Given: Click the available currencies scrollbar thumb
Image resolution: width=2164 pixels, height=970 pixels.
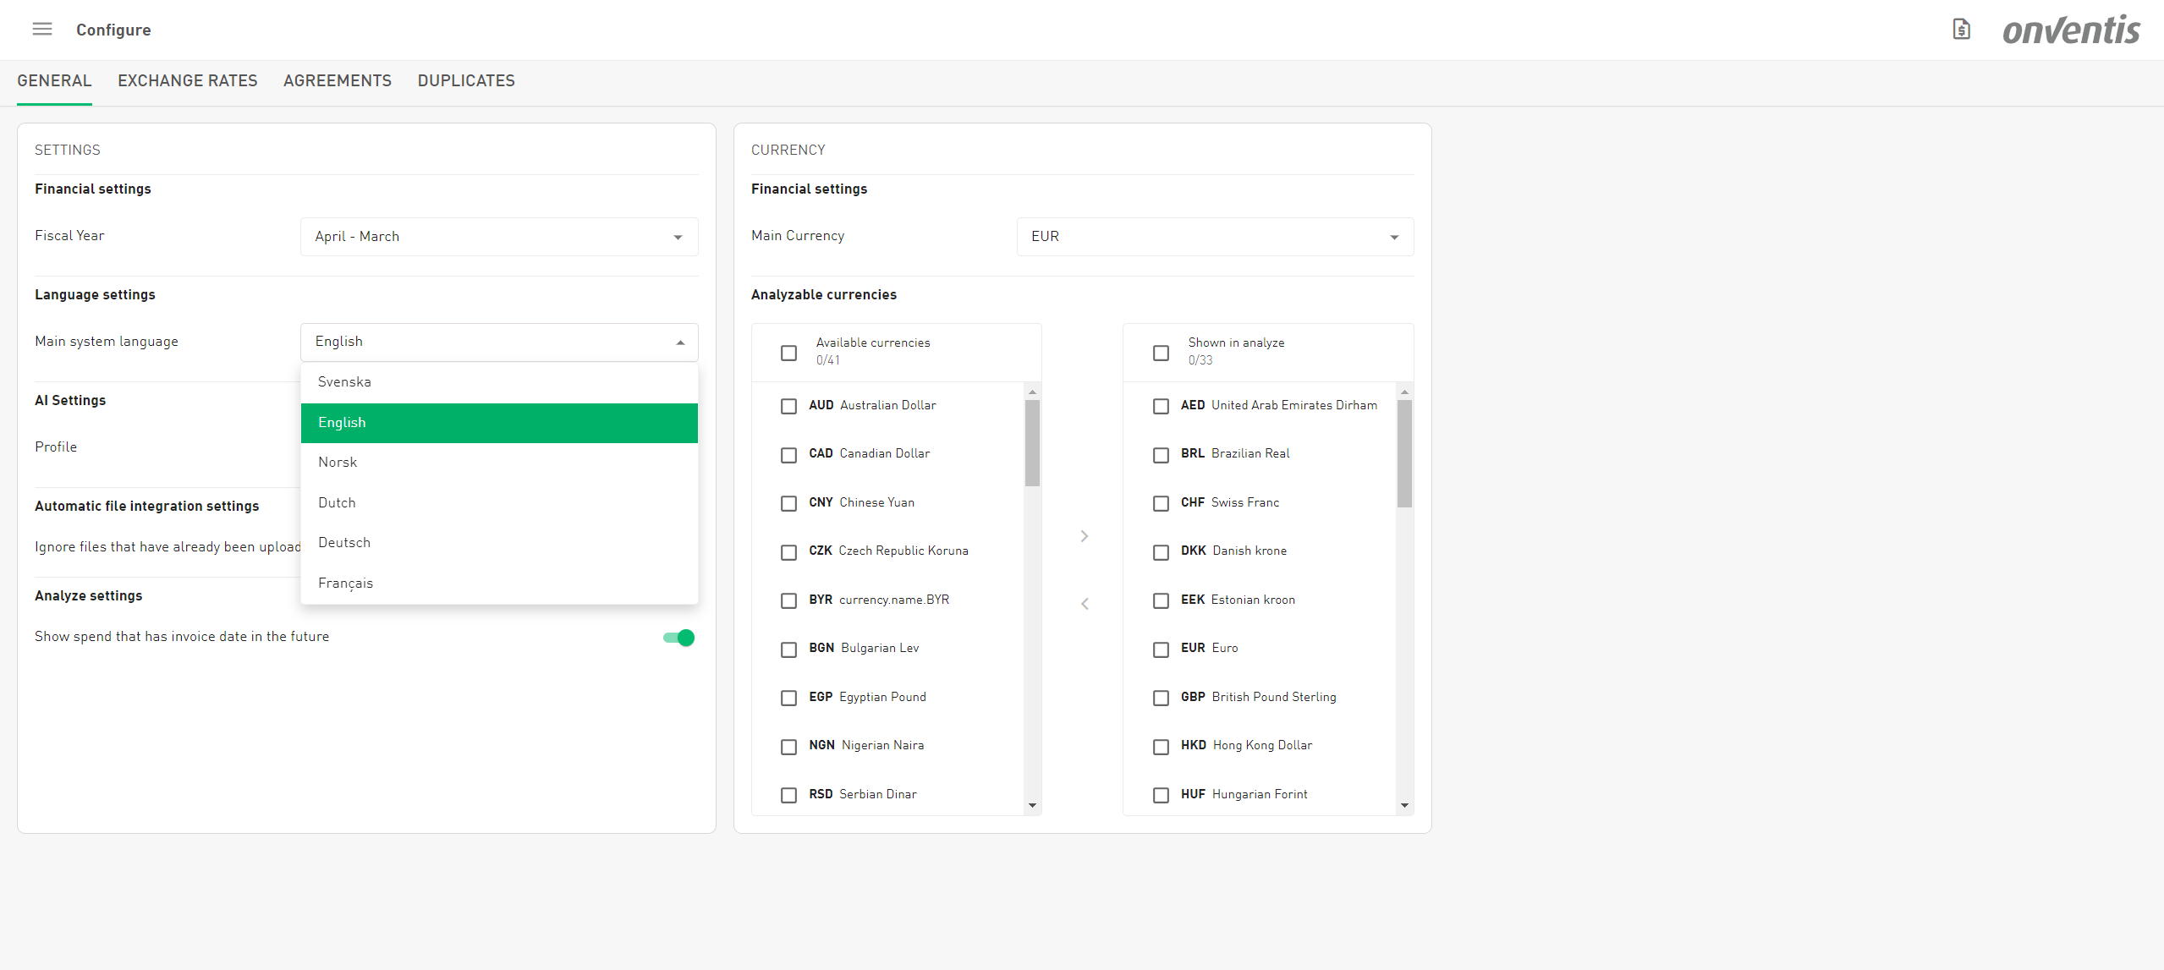Looking at the screenshot, I should (x=1032, y=443).
